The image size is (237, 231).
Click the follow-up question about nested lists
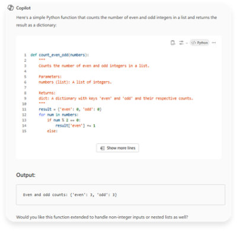pos(102,217)
